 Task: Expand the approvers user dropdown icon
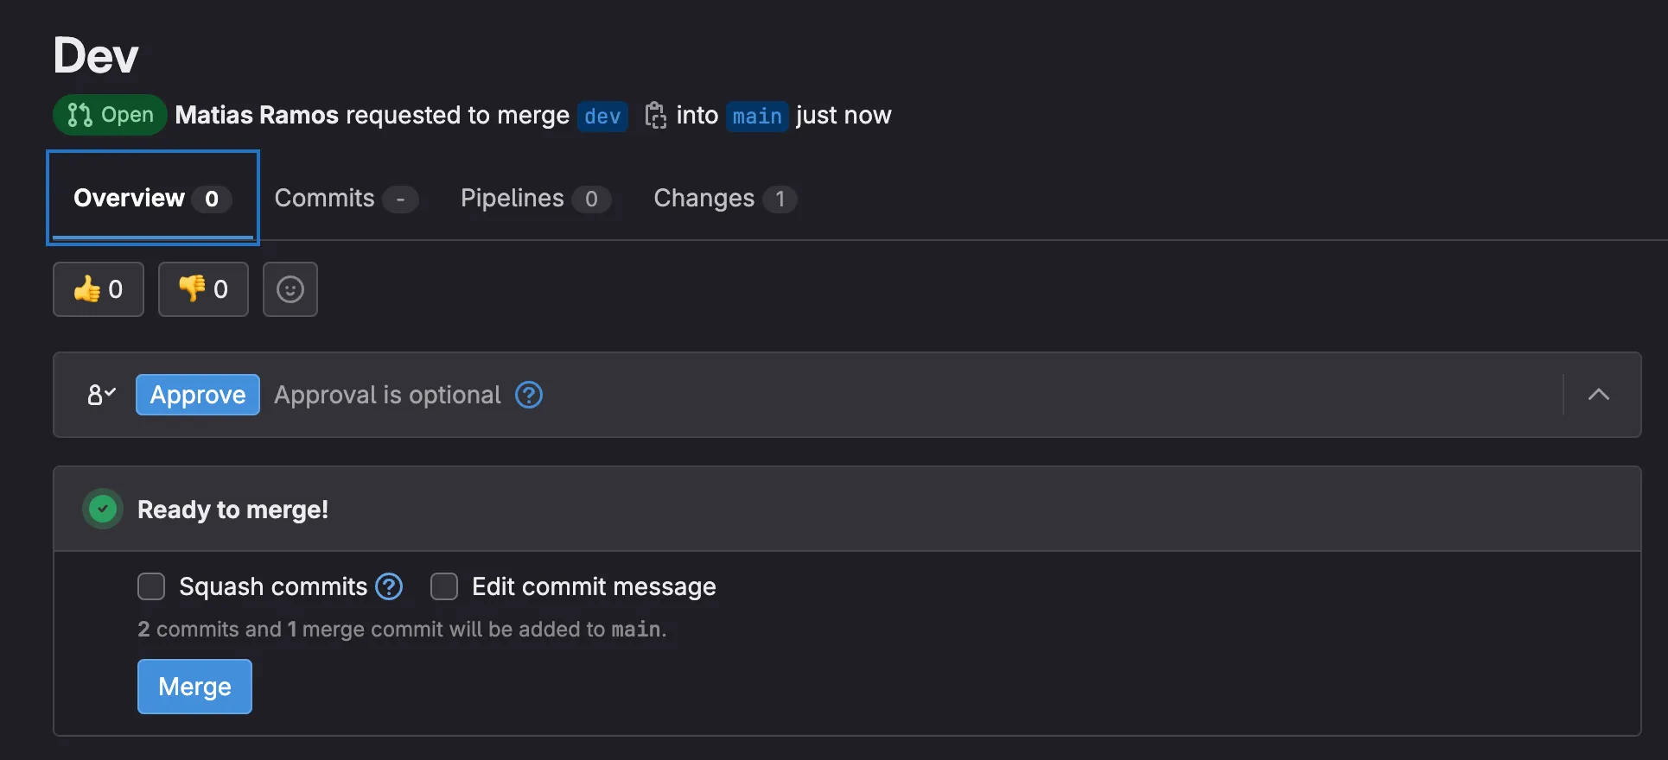[101, 395]
